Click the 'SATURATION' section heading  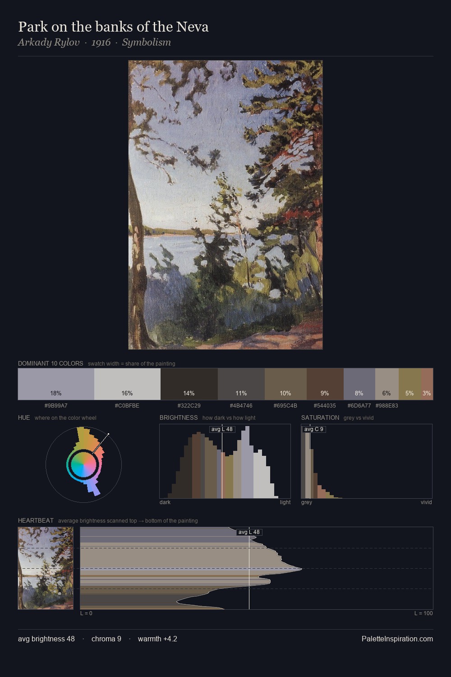click(320, 417)
